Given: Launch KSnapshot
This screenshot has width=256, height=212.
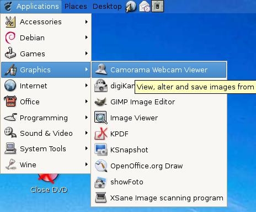Looking at the screenshot, I should (129, 150).
